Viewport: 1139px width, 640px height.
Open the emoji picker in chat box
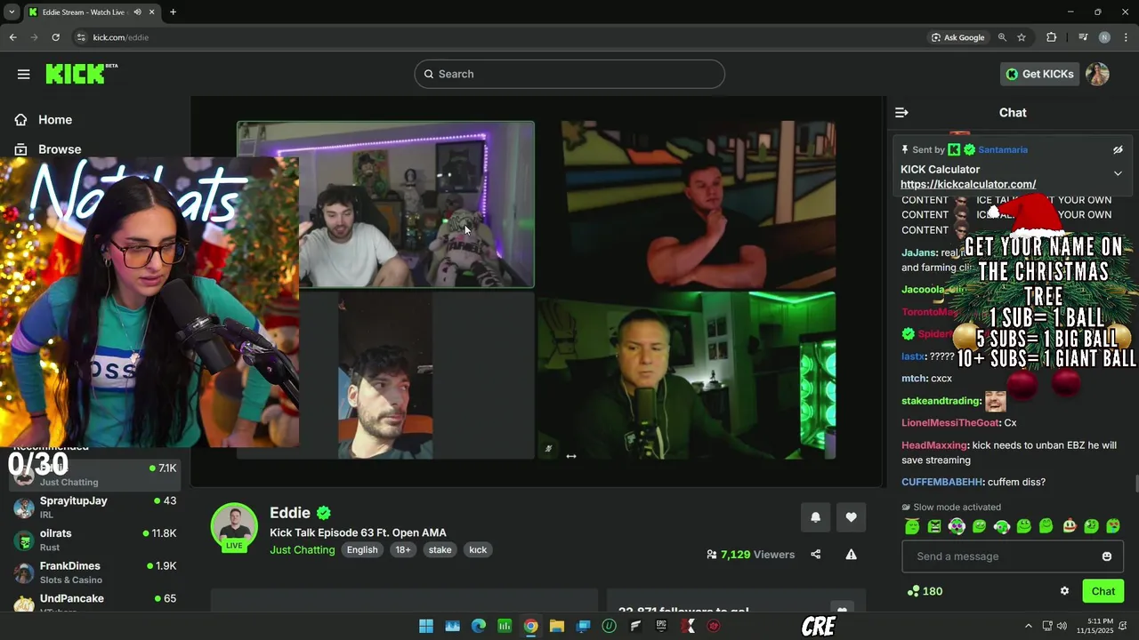(x=1106, y=556)
